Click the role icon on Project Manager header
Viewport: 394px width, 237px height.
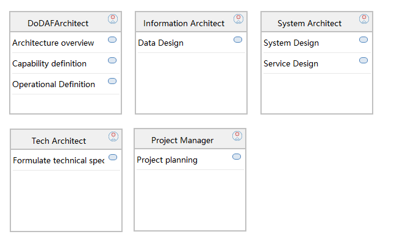pos(237,136)
